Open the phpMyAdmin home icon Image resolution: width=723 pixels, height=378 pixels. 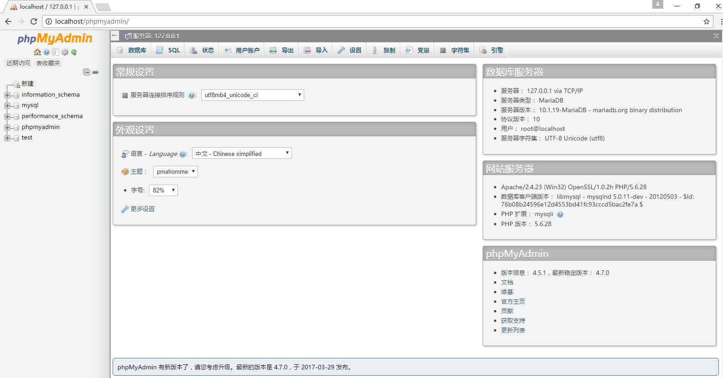click(37, 52)
